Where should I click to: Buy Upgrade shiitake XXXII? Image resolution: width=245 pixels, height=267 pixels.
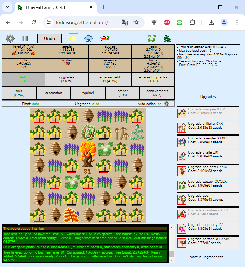pyautogui.click(x=208, y=128)
